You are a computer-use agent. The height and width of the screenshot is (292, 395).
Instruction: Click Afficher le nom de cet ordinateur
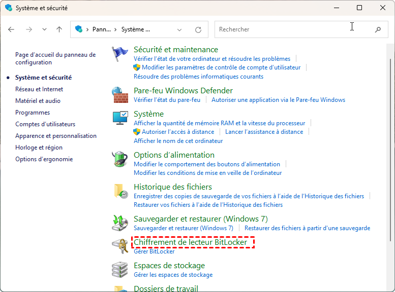click(x=178, y=141)
